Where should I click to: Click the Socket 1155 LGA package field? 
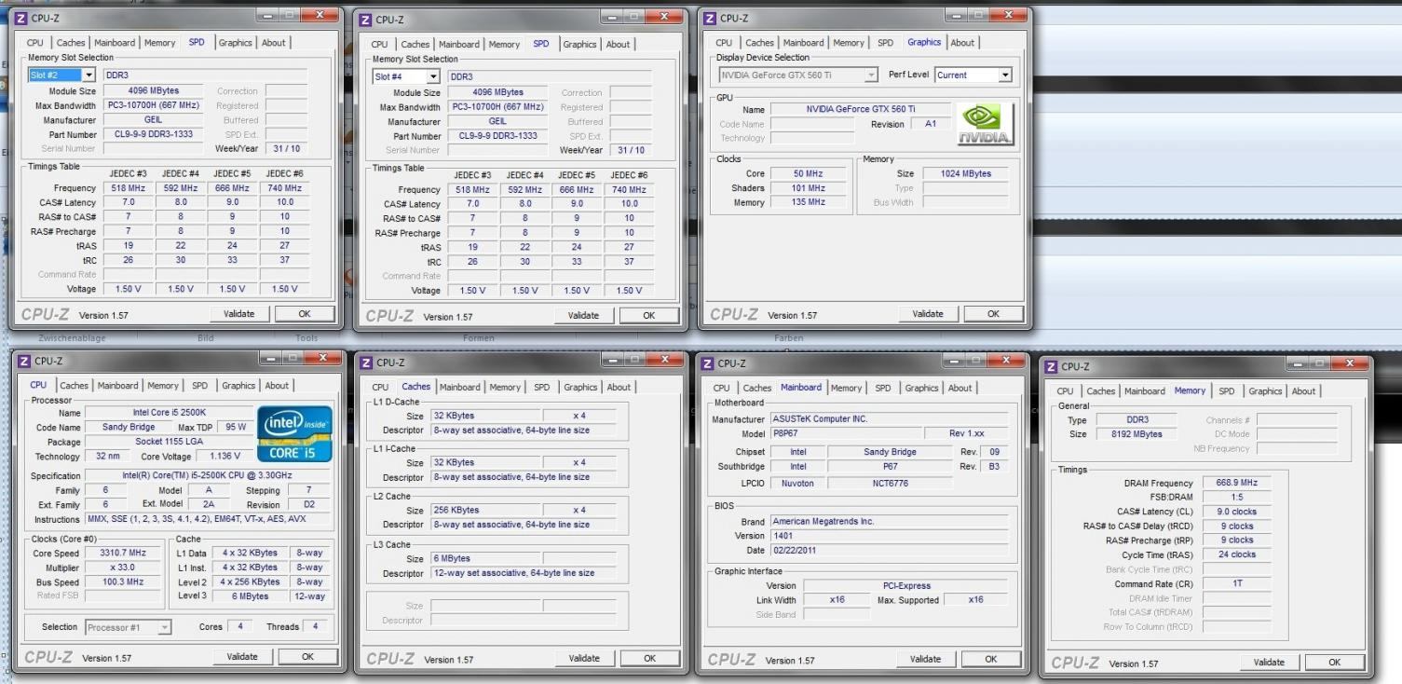point(167,442)
